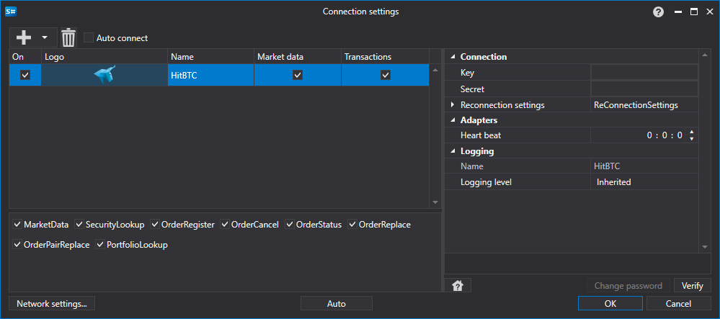This screenshot has height=319, width=720.
Task: Click the home icon below the property grid
Action: point(458,285)
